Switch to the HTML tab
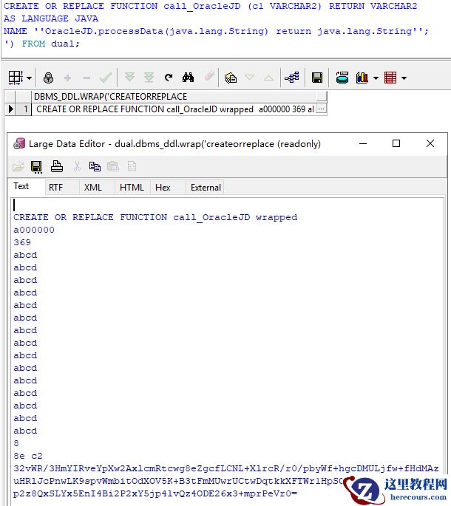This screenshot has height=506, width=451. [x=132, y=188]
